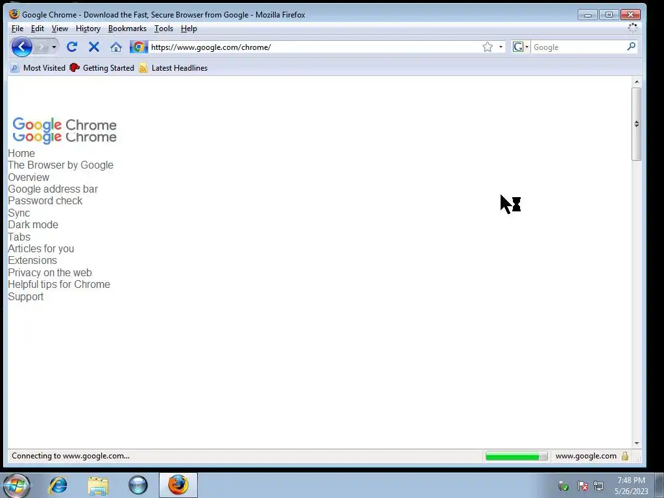Open Privacy on the web link
Image resolution: width=664 pixels, height=498 pixels.
pyautogui.click(x=50, y=273)
